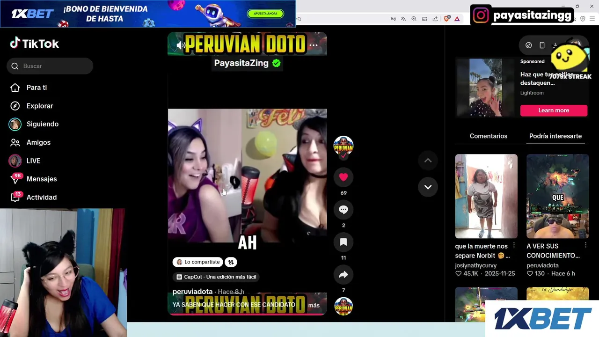This screenshot has height=337, width=599.
Task: Open options for que la muerte nos separe video
Action: [x=514, y=245]
